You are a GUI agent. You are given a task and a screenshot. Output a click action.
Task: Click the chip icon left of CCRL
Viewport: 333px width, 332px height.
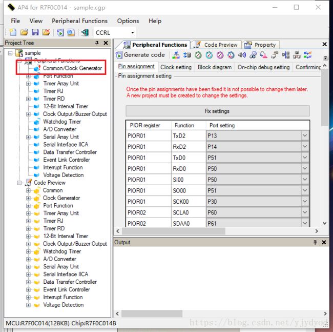[85, 33]
